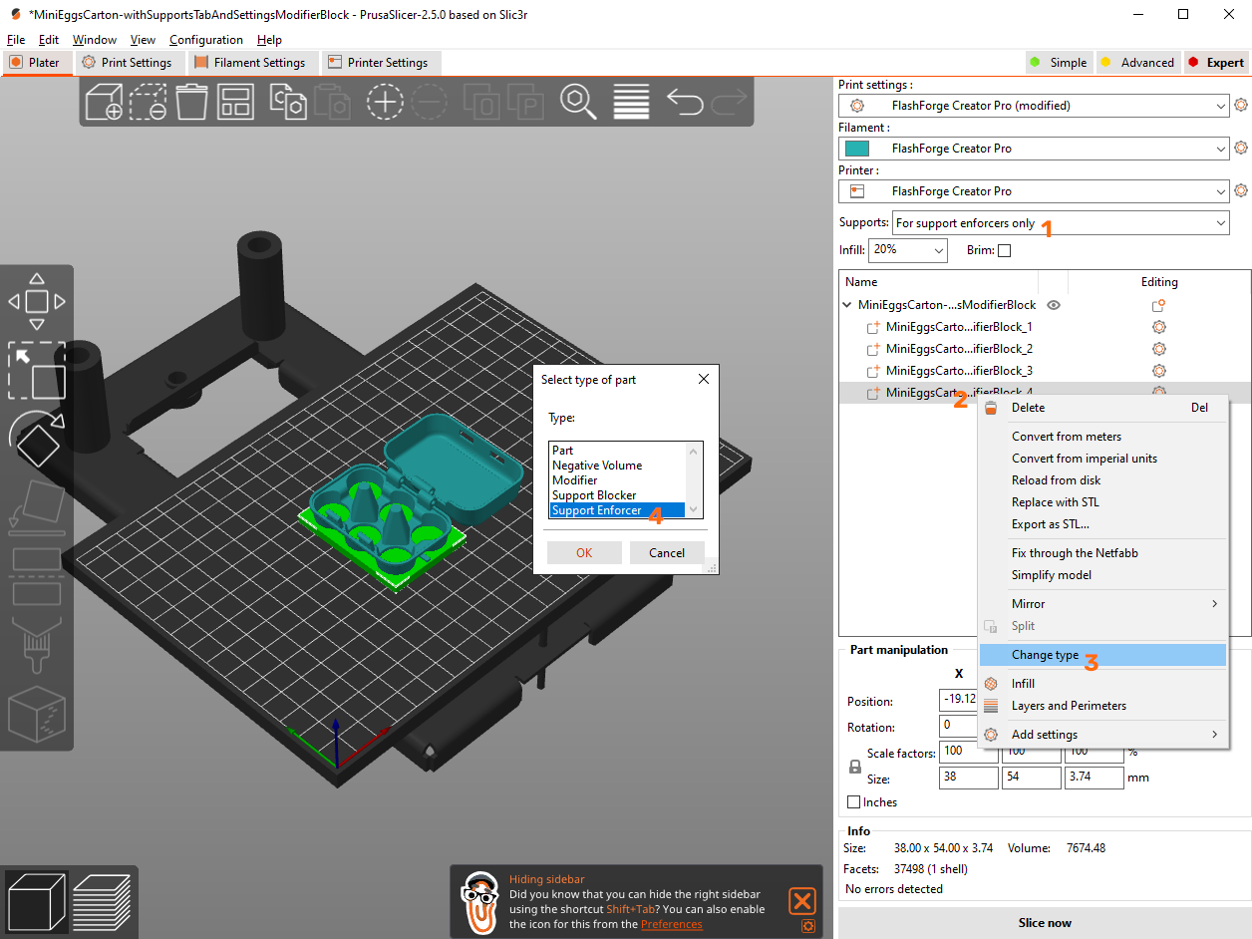The height and width of the screenshot is (939, 1252).
Task: Collapse the MiniEggsCarton object tree
Action: click(847, 305)
